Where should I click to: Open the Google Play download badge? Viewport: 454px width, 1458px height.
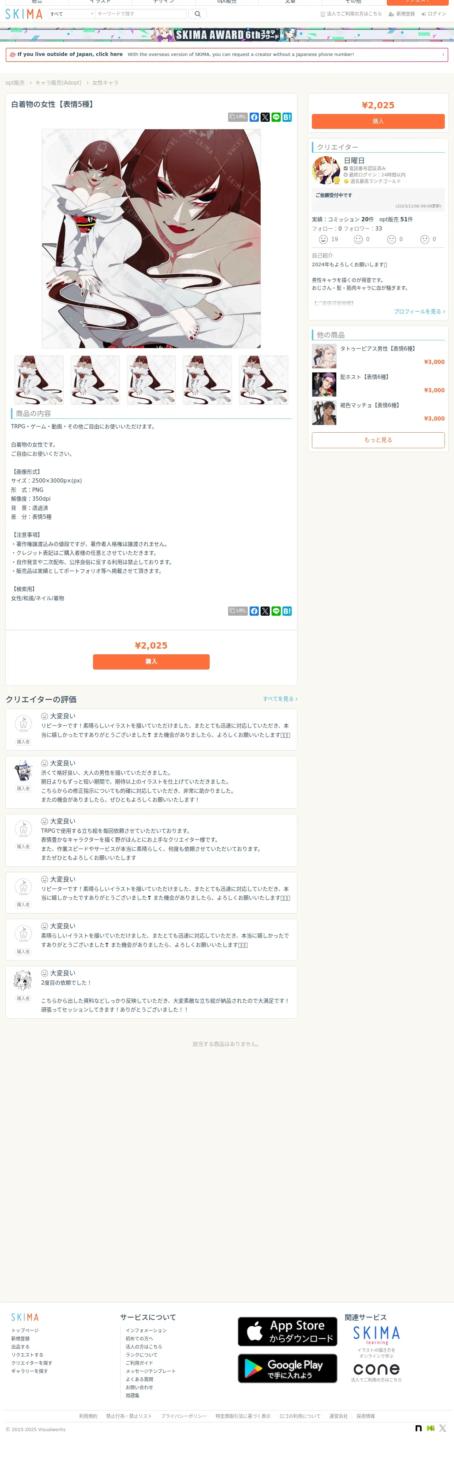pyautogui.click(x=287, y=1368)
